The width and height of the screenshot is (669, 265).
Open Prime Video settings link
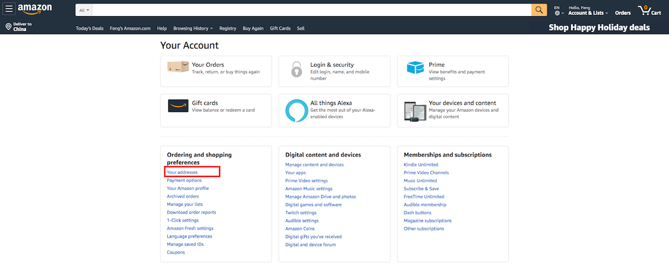(x=307, y=180)
